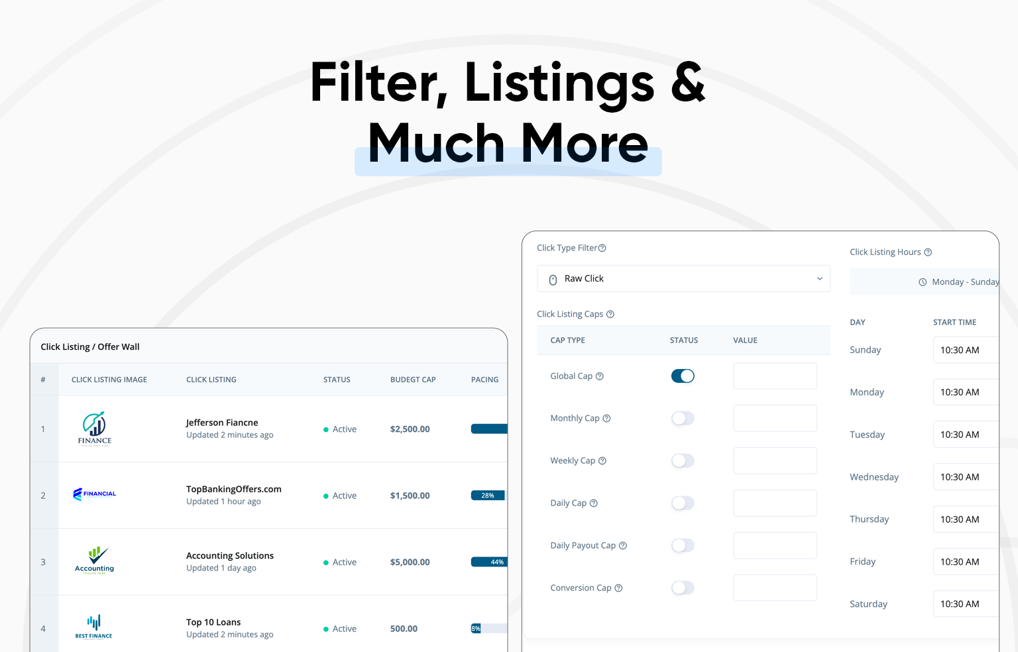Click the CLICK LISTING IMAGE column header

click(x=109, y=380)
